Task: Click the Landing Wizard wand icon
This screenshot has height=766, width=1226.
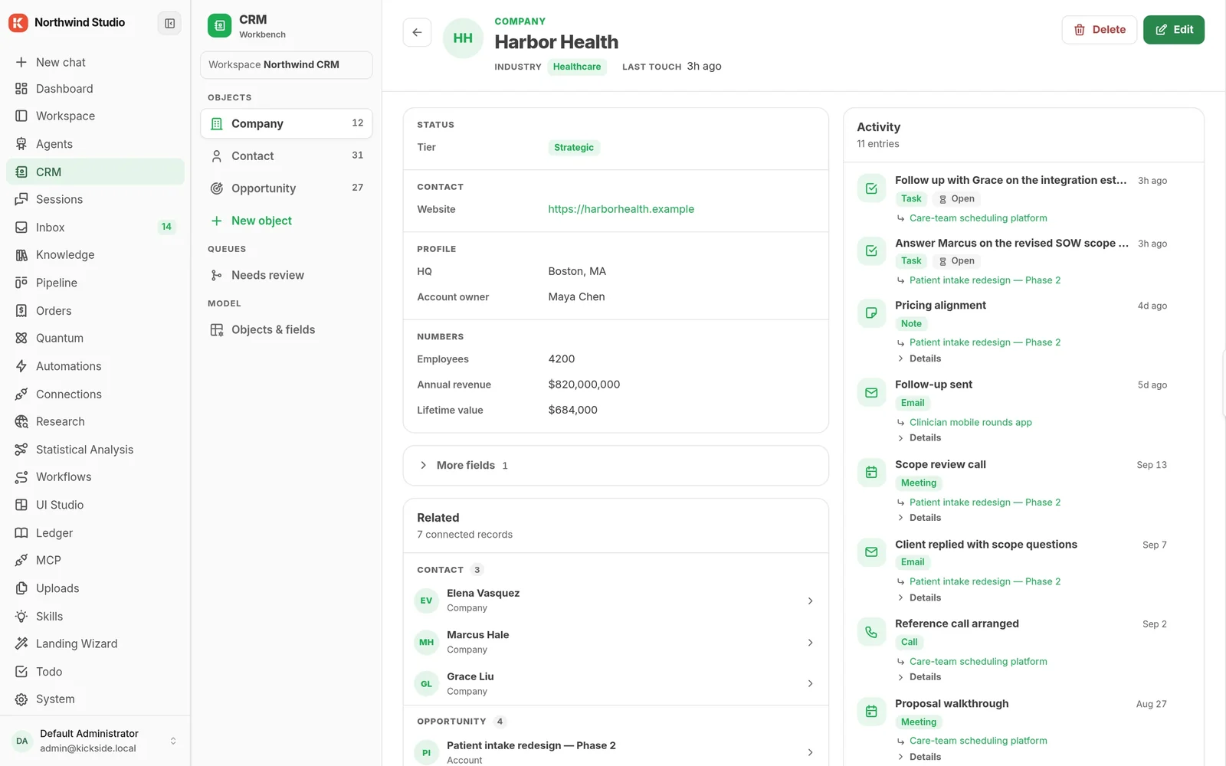Action: point(21,643)
